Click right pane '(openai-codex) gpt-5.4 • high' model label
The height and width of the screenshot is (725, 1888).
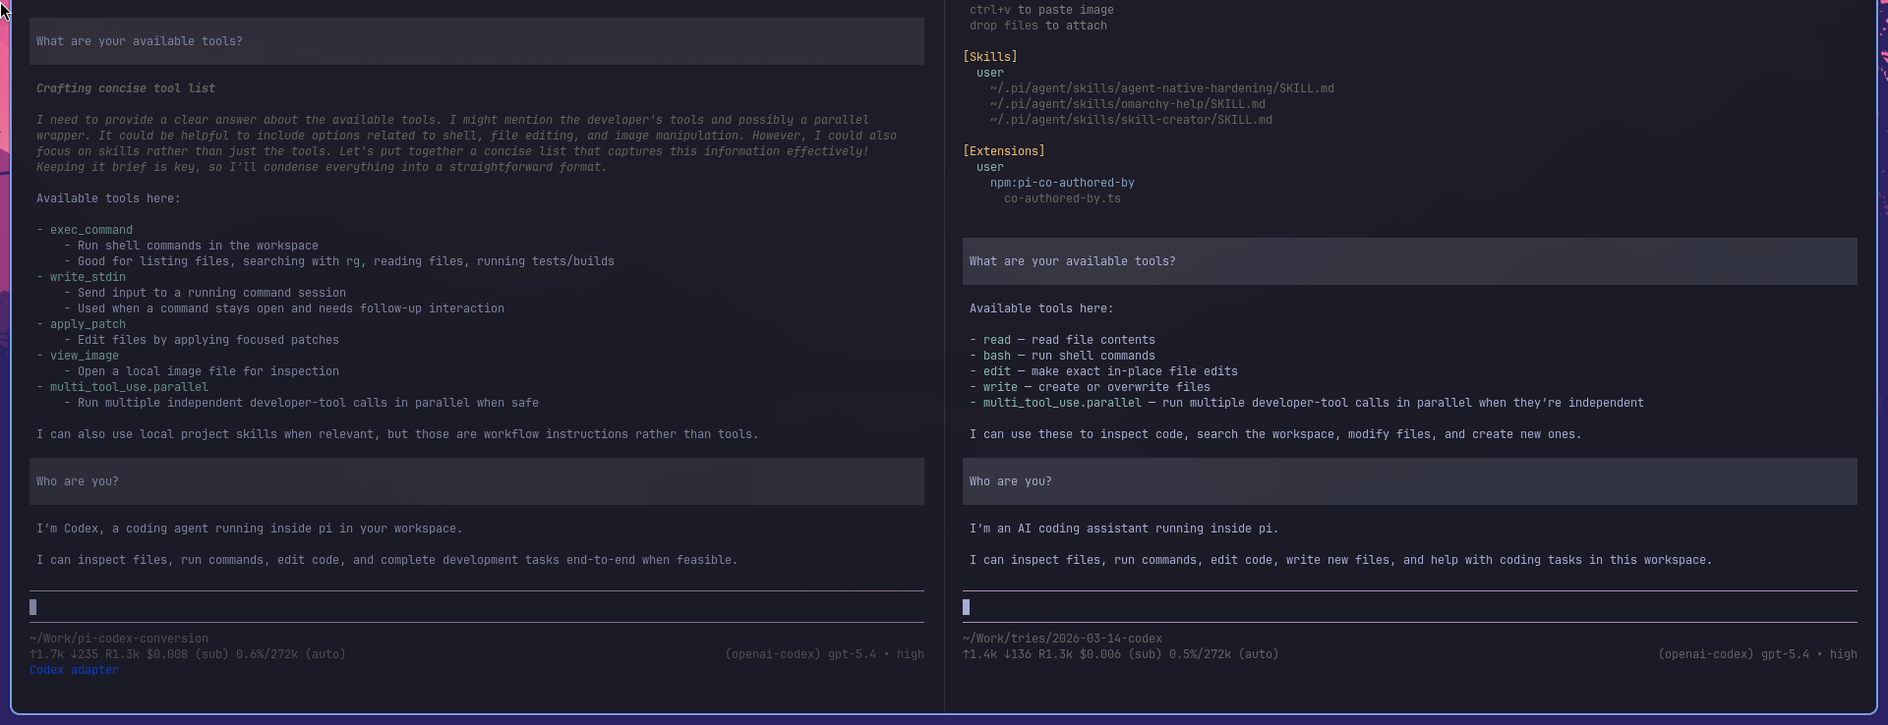1757,654
